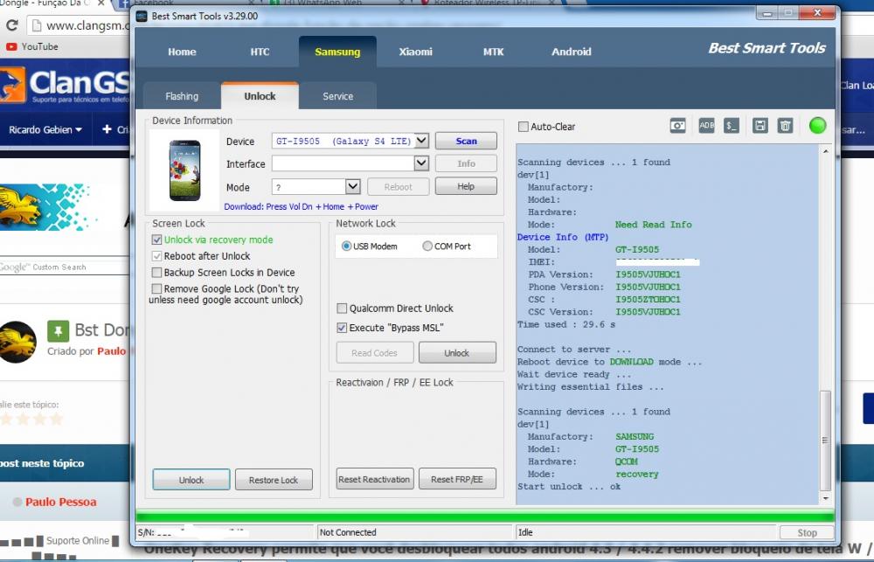
Task: Click the Scan button
Action: [x=466, y=141]
